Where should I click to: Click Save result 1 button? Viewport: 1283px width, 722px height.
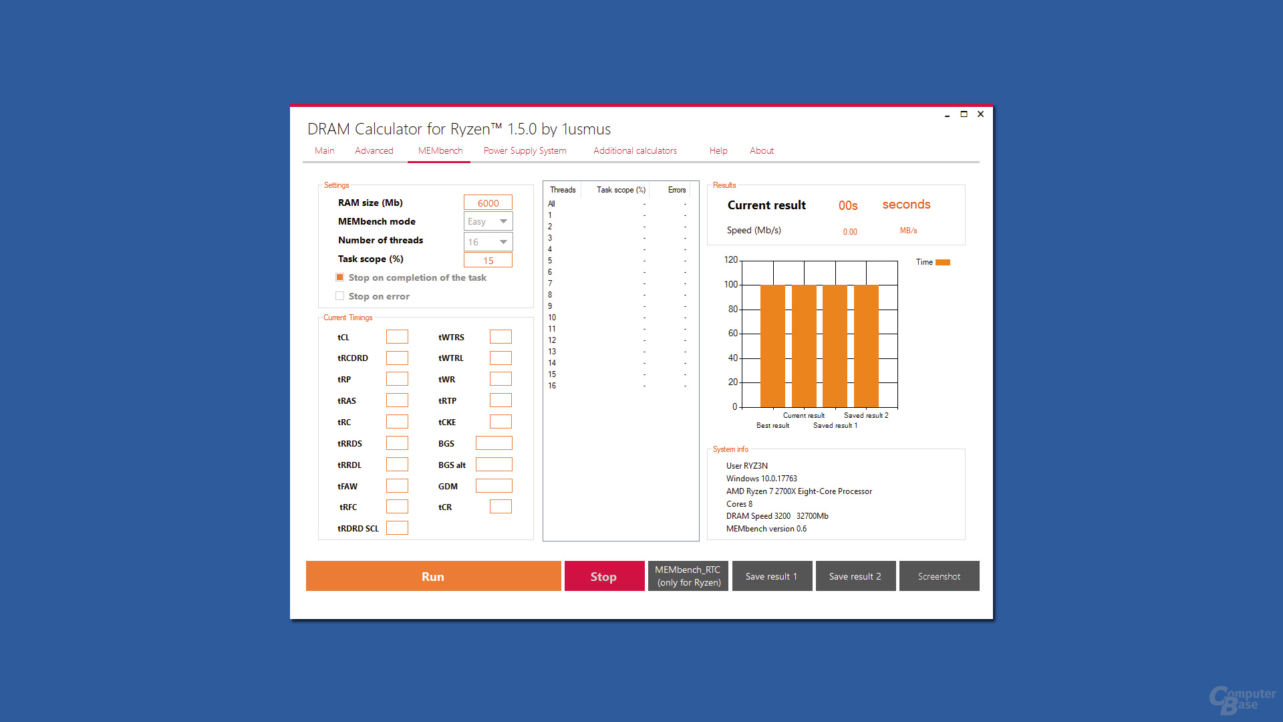coord(772,576)
